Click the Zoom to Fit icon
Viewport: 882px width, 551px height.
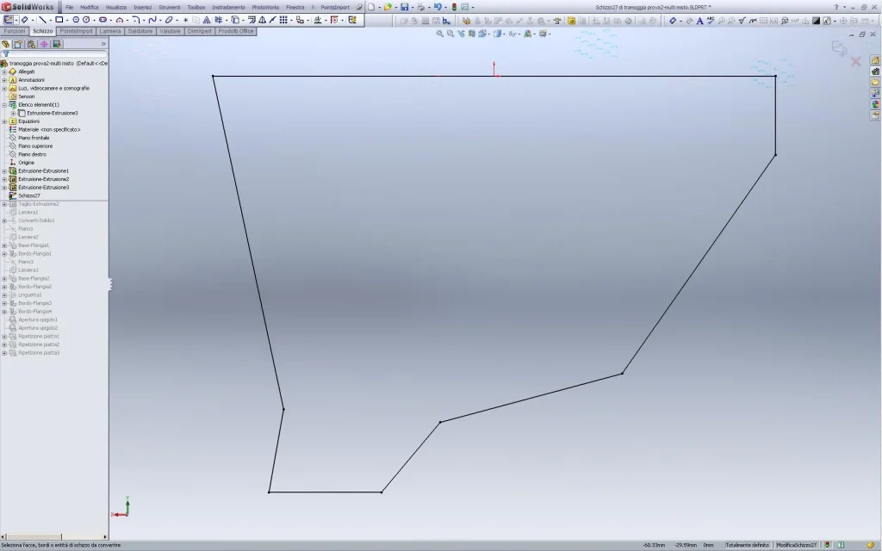coord(439,34)
